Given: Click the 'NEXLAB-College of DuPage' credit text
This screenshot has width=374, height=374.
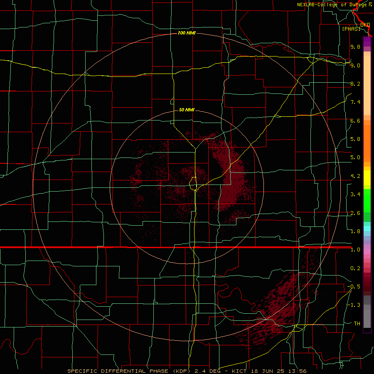Looking at the screenshot, I should click(x=332, y=5).
